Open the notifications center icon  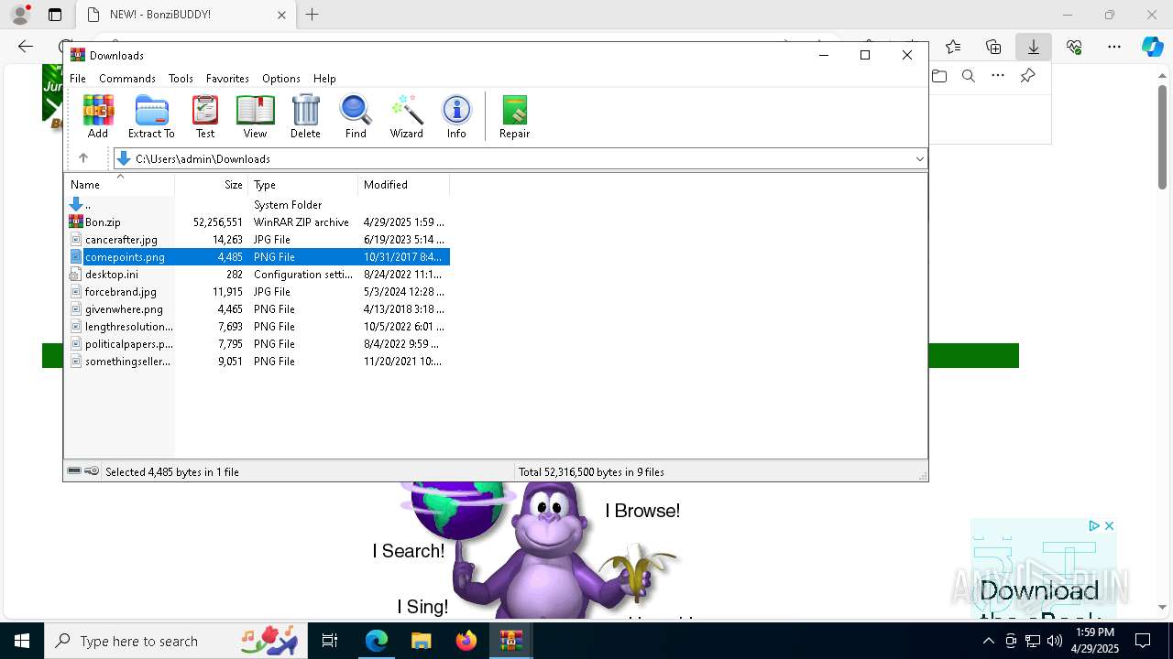pos(1143,641)
